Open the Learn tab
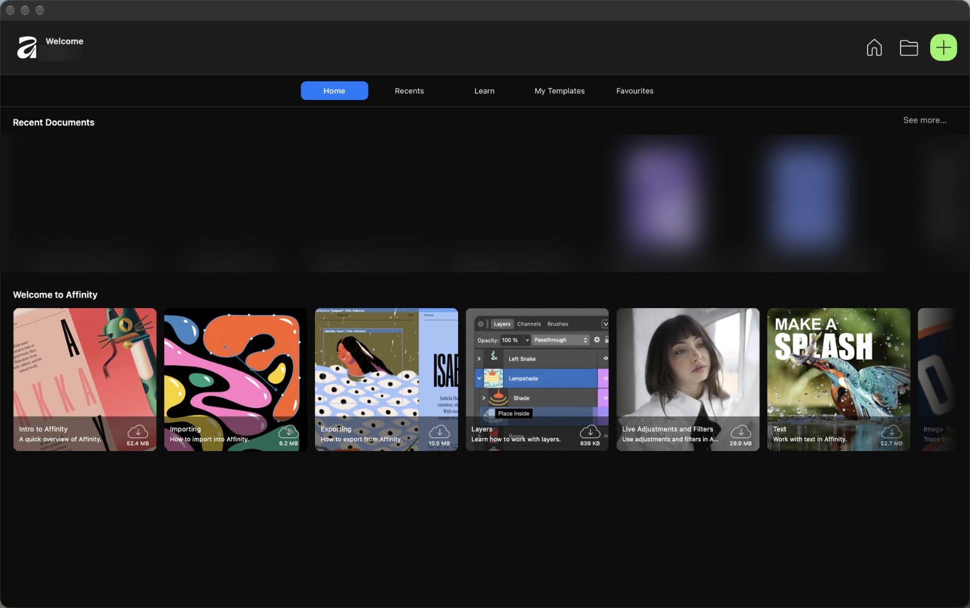This screenshot has width=970, height=608. point(484,91)
